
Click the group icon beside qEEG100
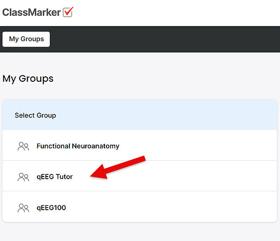click(x=23, y=207)
